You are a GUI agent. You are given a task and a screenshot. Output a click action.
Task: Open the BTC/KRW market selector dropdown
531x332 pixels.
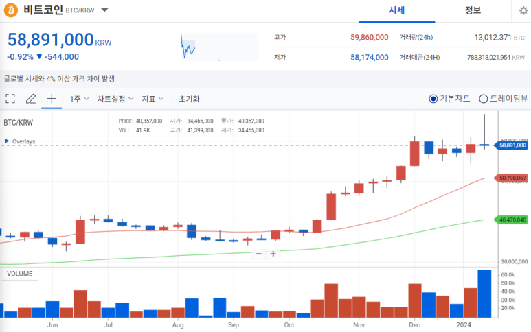(104, 10)
